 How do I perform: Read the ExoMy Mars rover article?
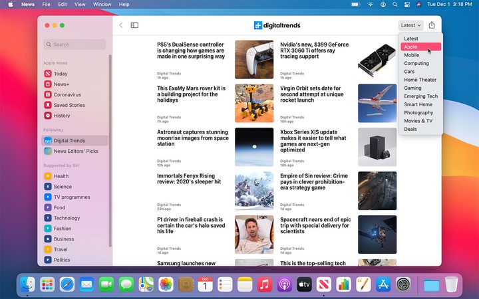191,94
